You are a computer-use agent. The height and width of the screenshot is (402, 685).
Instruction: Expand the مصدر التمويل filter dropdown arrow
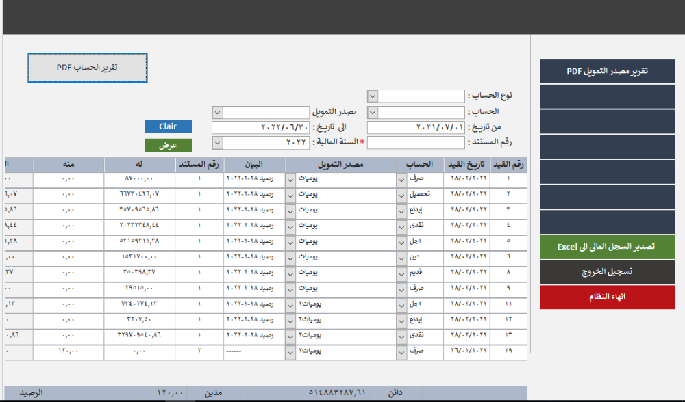point(217,111)
